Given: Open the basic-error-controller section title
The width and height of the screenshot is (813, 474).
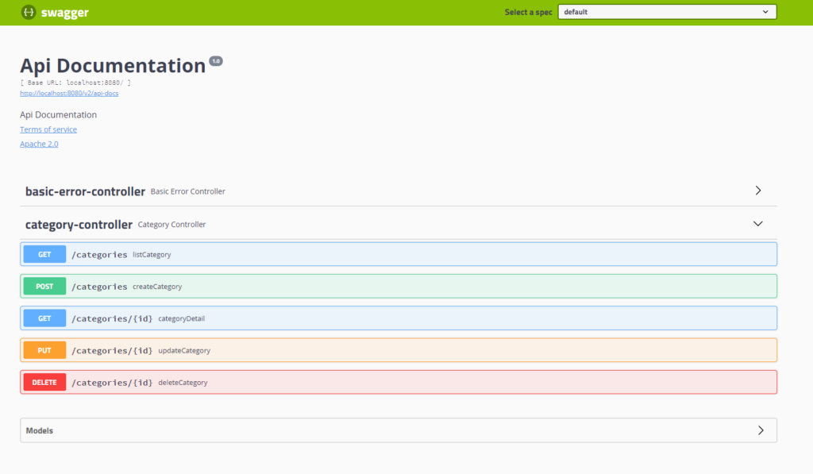Looking at the screenshot, I should tap(85, 191).
